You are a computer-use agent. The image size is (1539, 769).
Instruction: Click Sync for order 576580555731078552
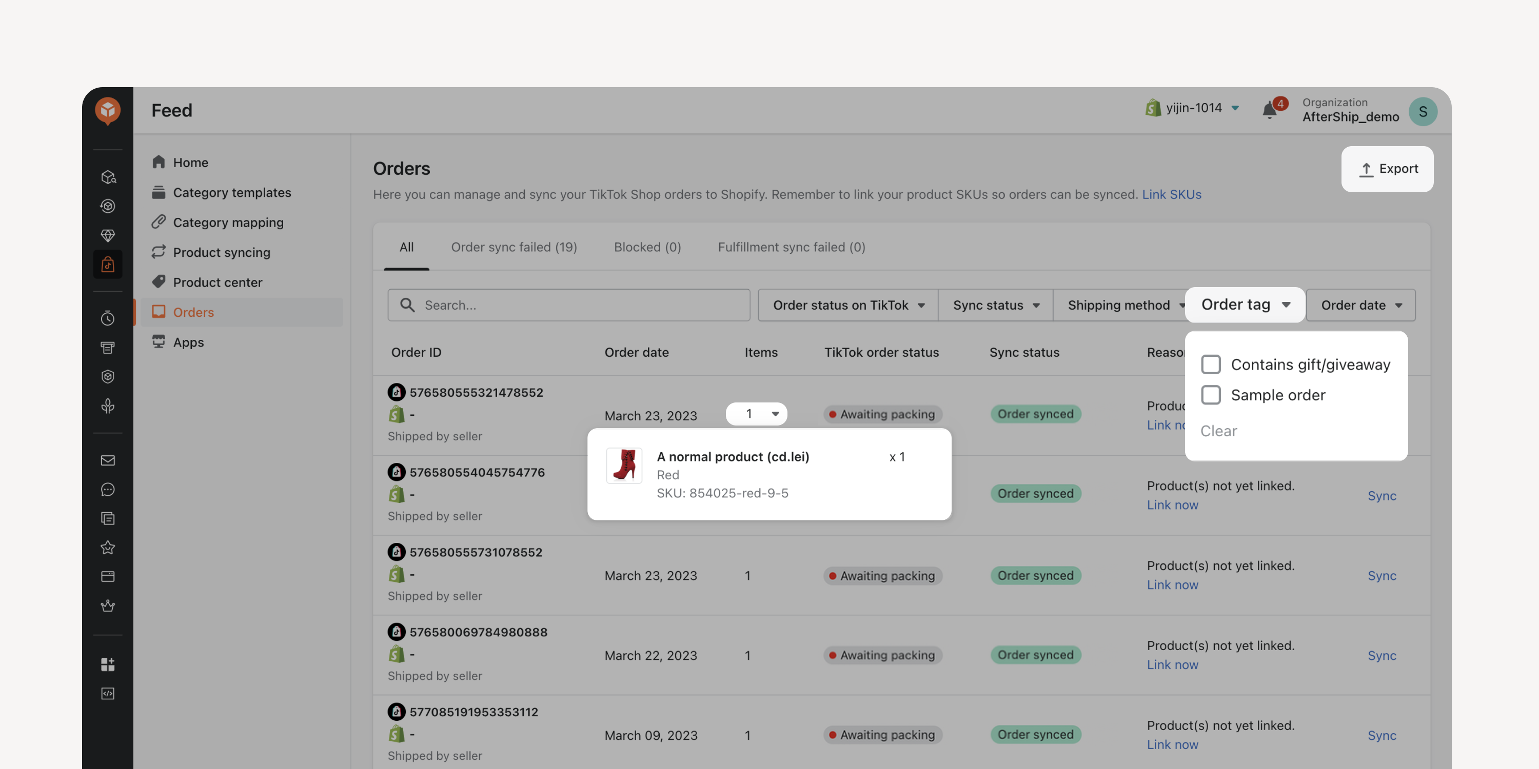1382,575
